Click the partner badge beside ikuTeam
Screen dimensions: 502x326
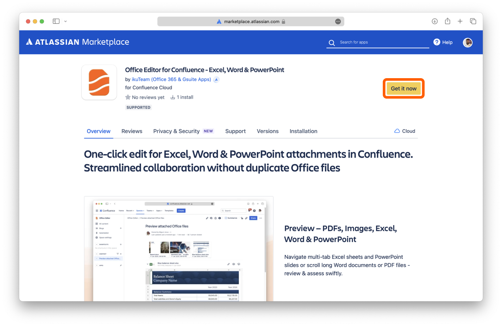[216, 79]
